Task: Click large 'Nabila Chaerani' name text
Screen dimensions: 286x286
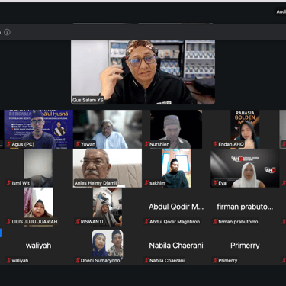Action: coord(176,246)
